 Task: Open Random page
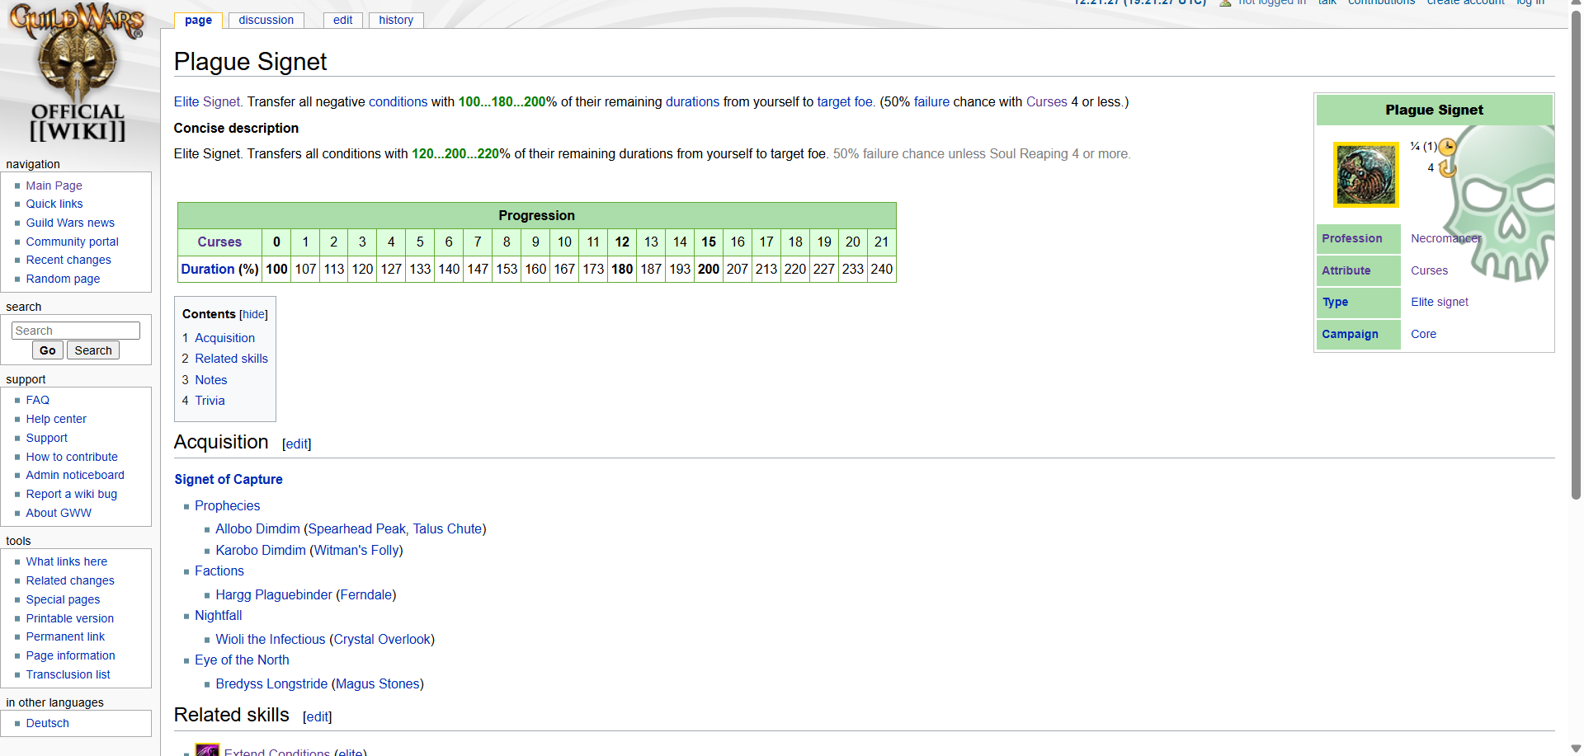63,279
